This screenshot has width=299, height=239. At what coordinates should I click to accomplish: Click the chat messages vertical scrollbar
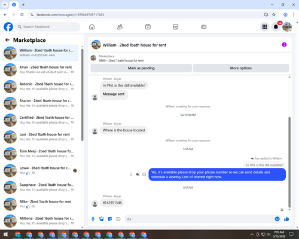[289, 162]
